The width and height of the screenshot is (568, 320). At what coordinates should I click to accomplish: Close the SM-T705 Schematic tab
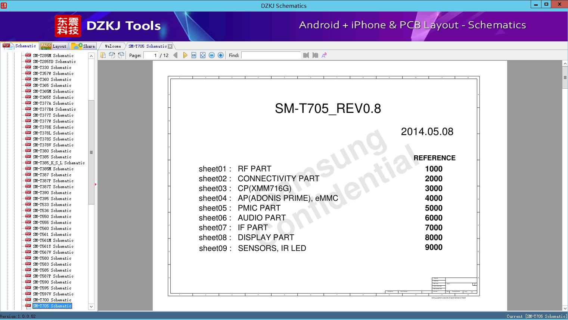(170, 46)
